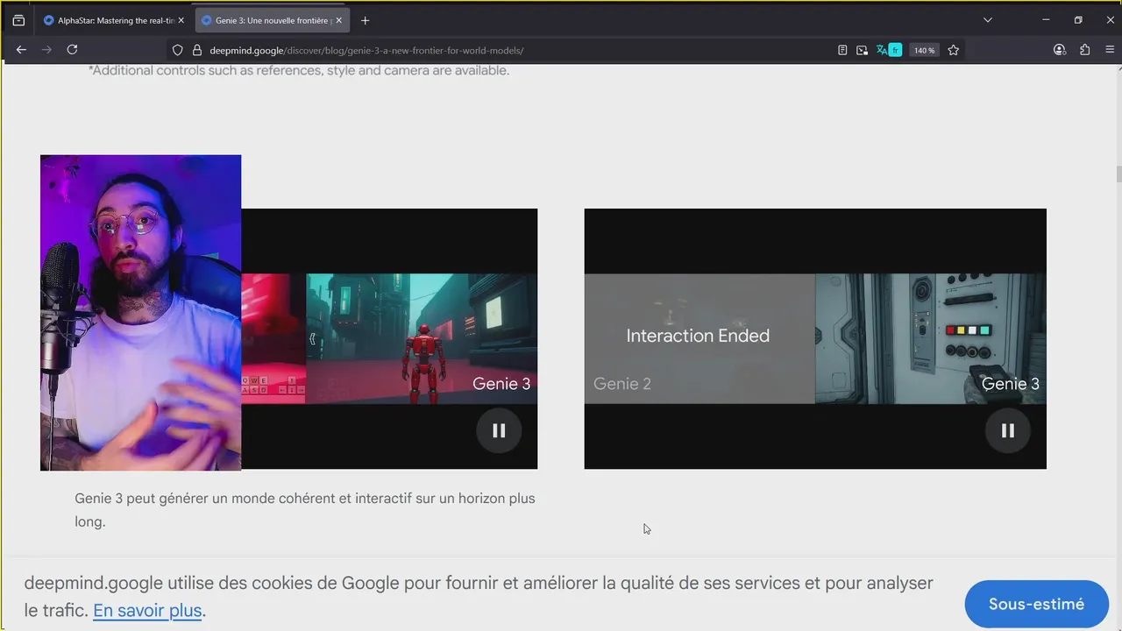This screenshot has width=1122, height=631.
Task: Go forward with the forward arrow
Action: pyautogui.click(x=46, y=50)
